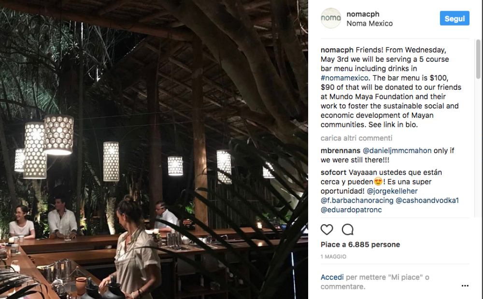
Task: Open the Noma Mexico location link
Action: (x=369, y=23)
